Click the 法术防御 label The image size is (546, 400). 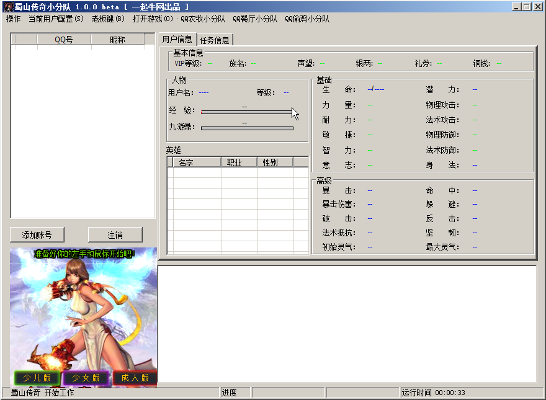(442, 150)
